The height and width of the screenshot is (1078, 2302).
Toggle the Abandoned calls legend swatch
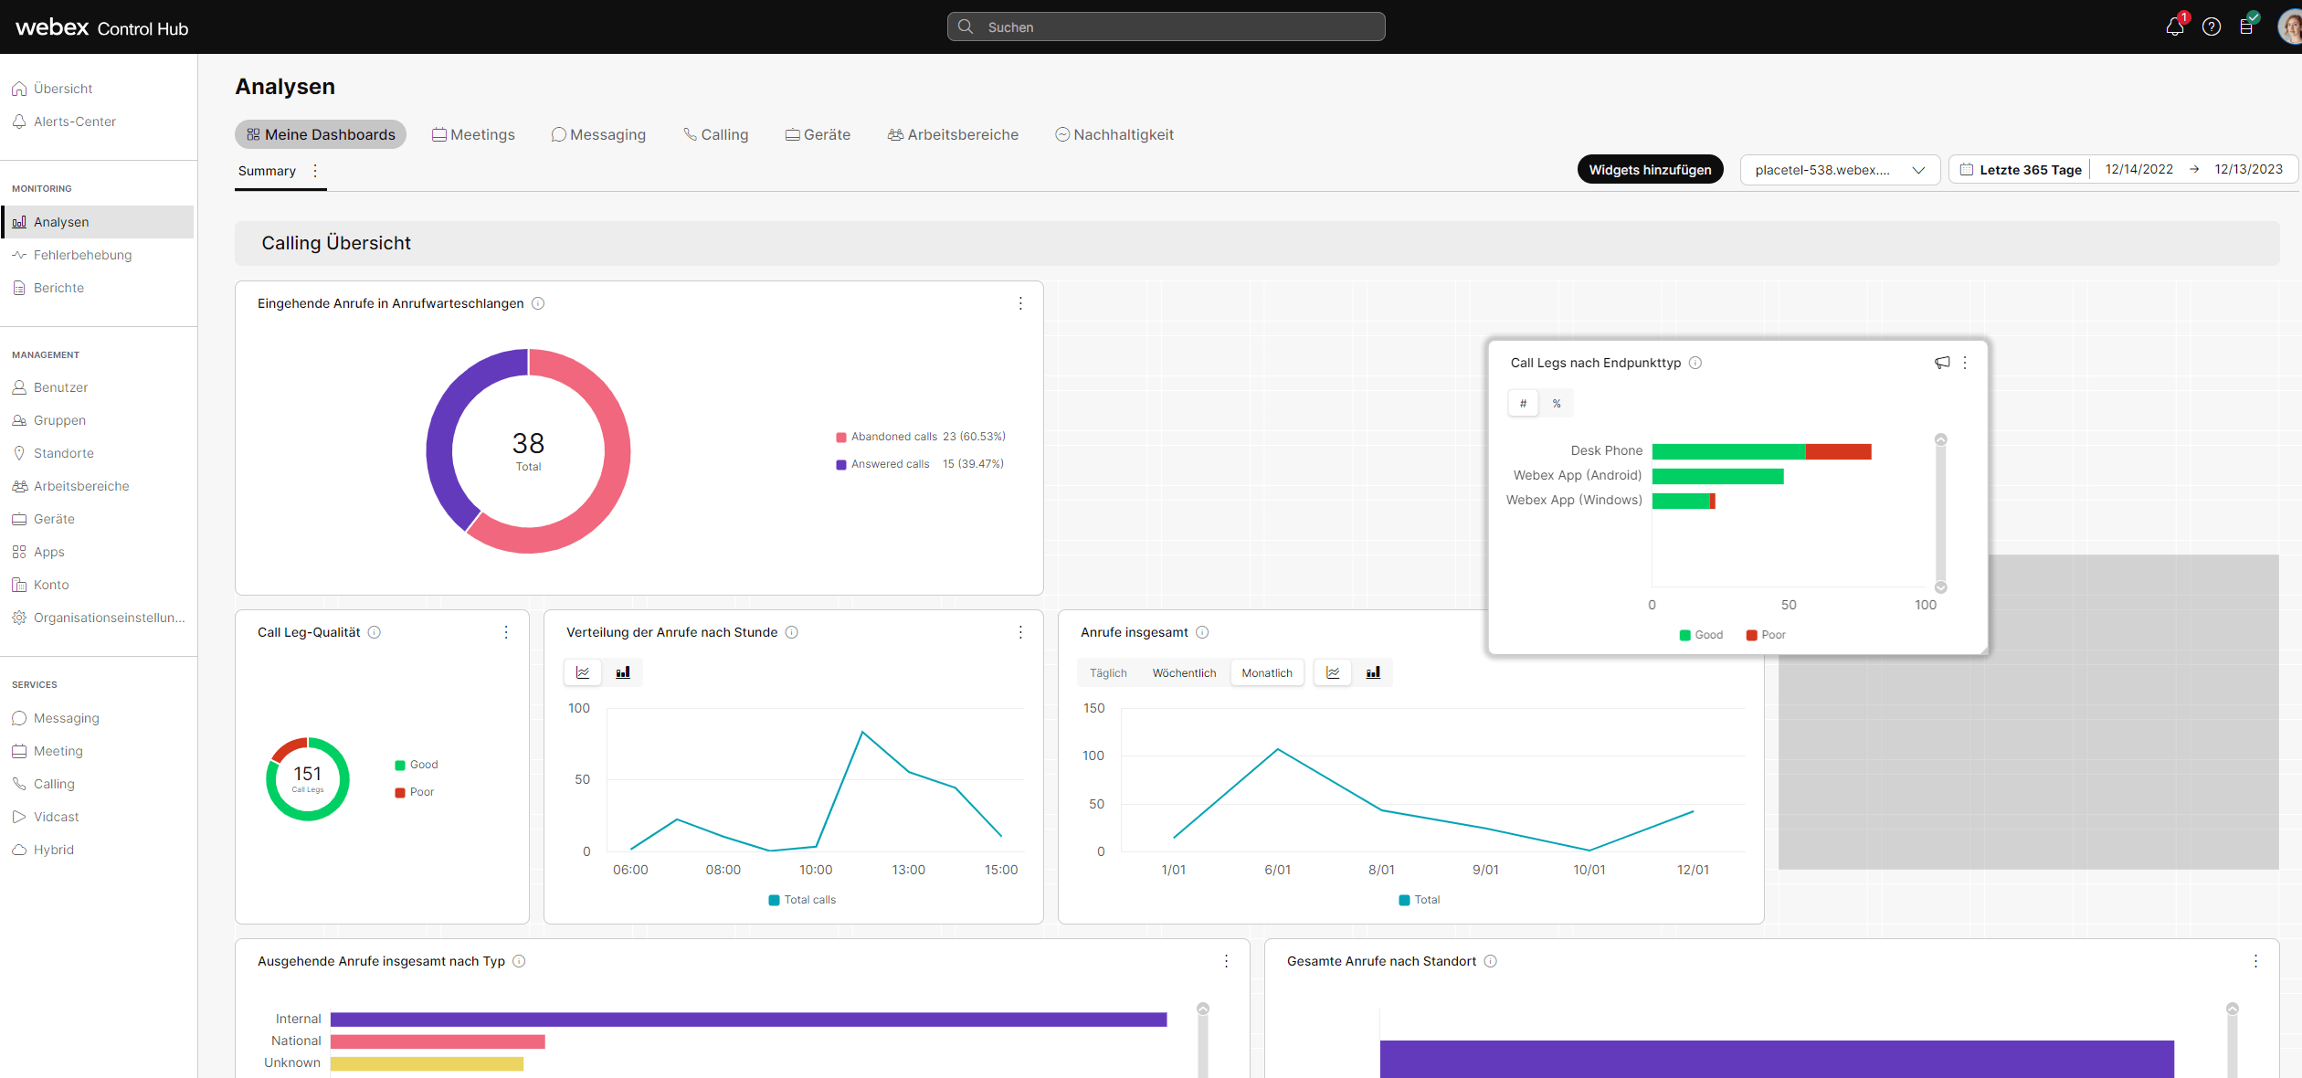(841, 438)
